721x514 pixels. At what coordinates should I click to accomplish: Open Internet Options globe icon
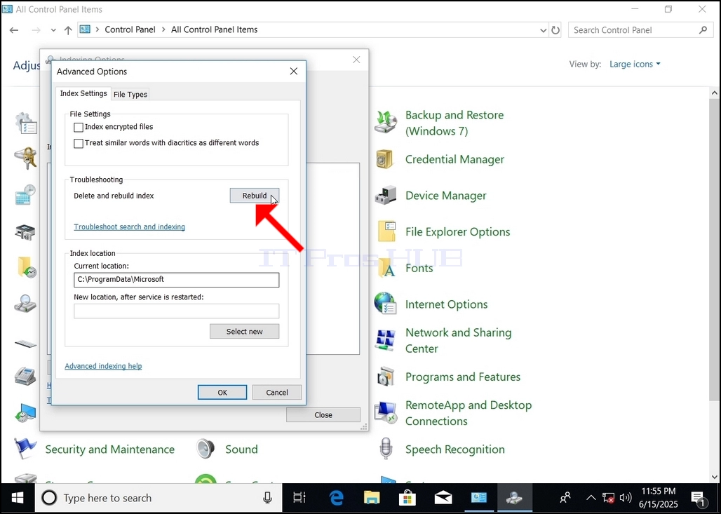pyautogui.click(x=385, y=304)
